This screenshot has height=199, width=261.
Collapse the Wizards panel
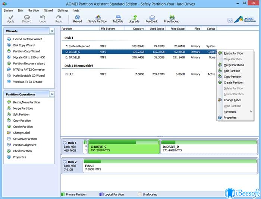coord(52,31)
